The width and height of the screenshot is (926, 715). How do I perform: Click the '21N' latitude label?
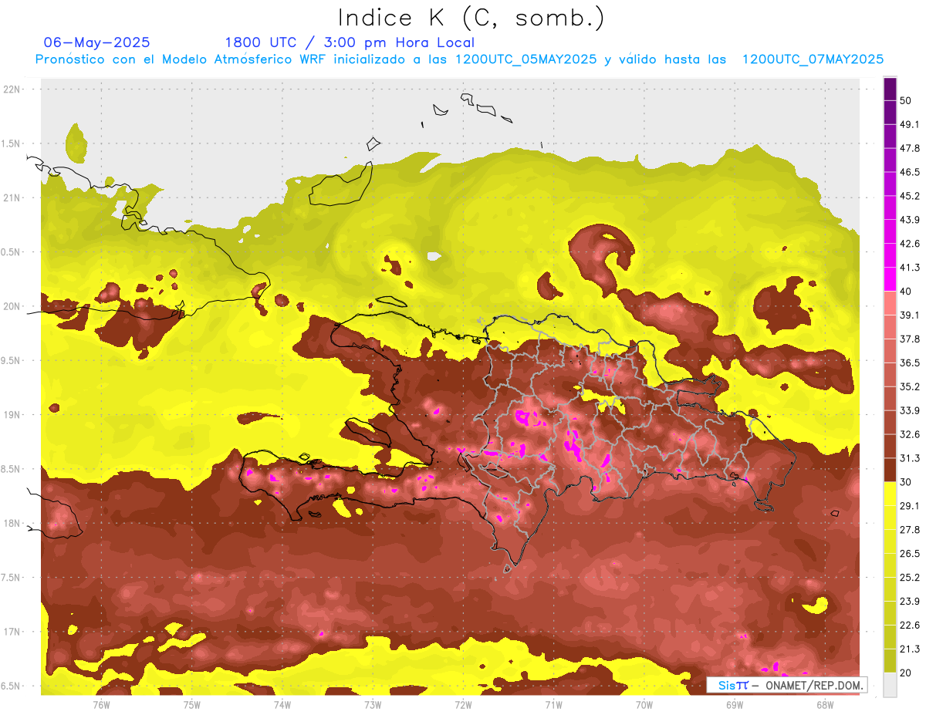point(13,197)
